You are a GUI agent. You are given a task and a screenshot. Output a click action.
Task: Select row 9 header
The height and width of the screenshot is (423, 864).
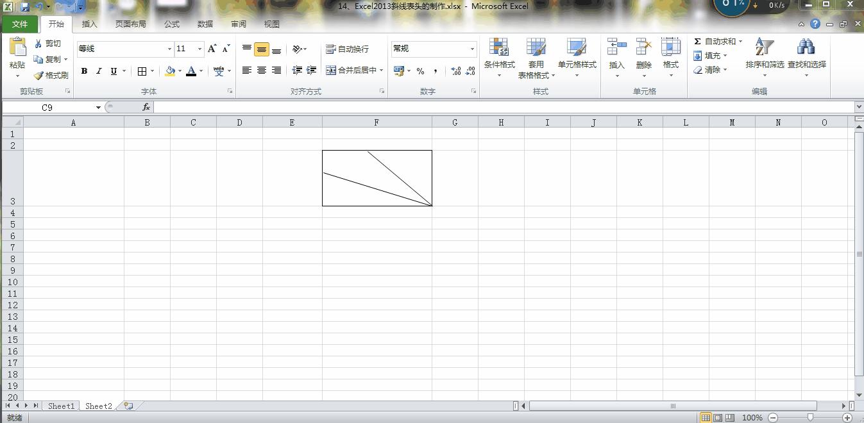pyautogui.click(x=12, y=270)
